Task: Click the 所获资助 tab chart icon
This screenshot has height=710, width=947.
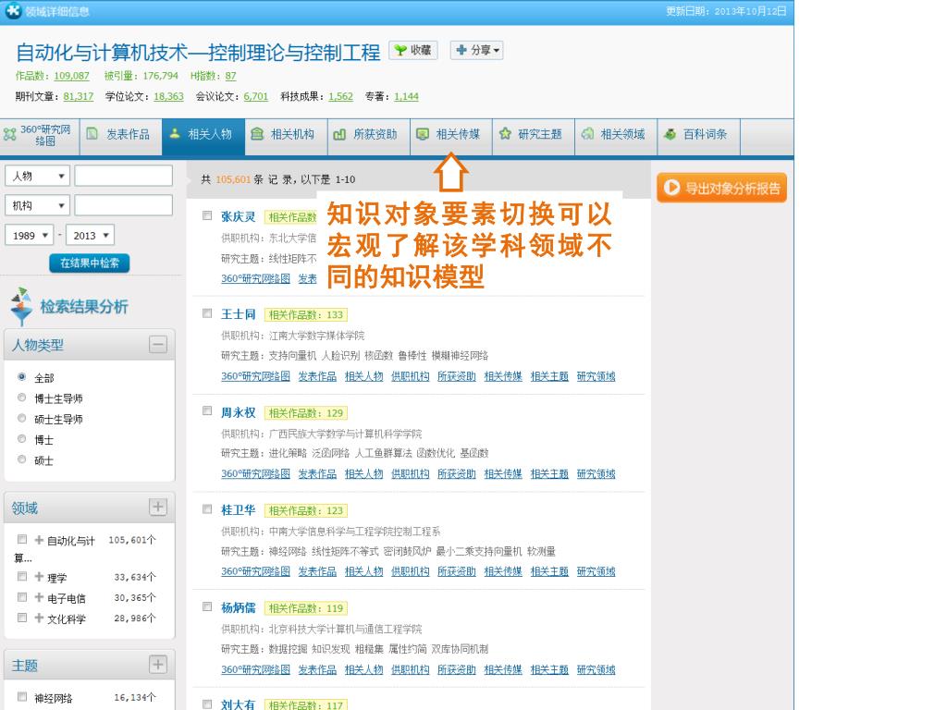Action: (x=339, y=134)
